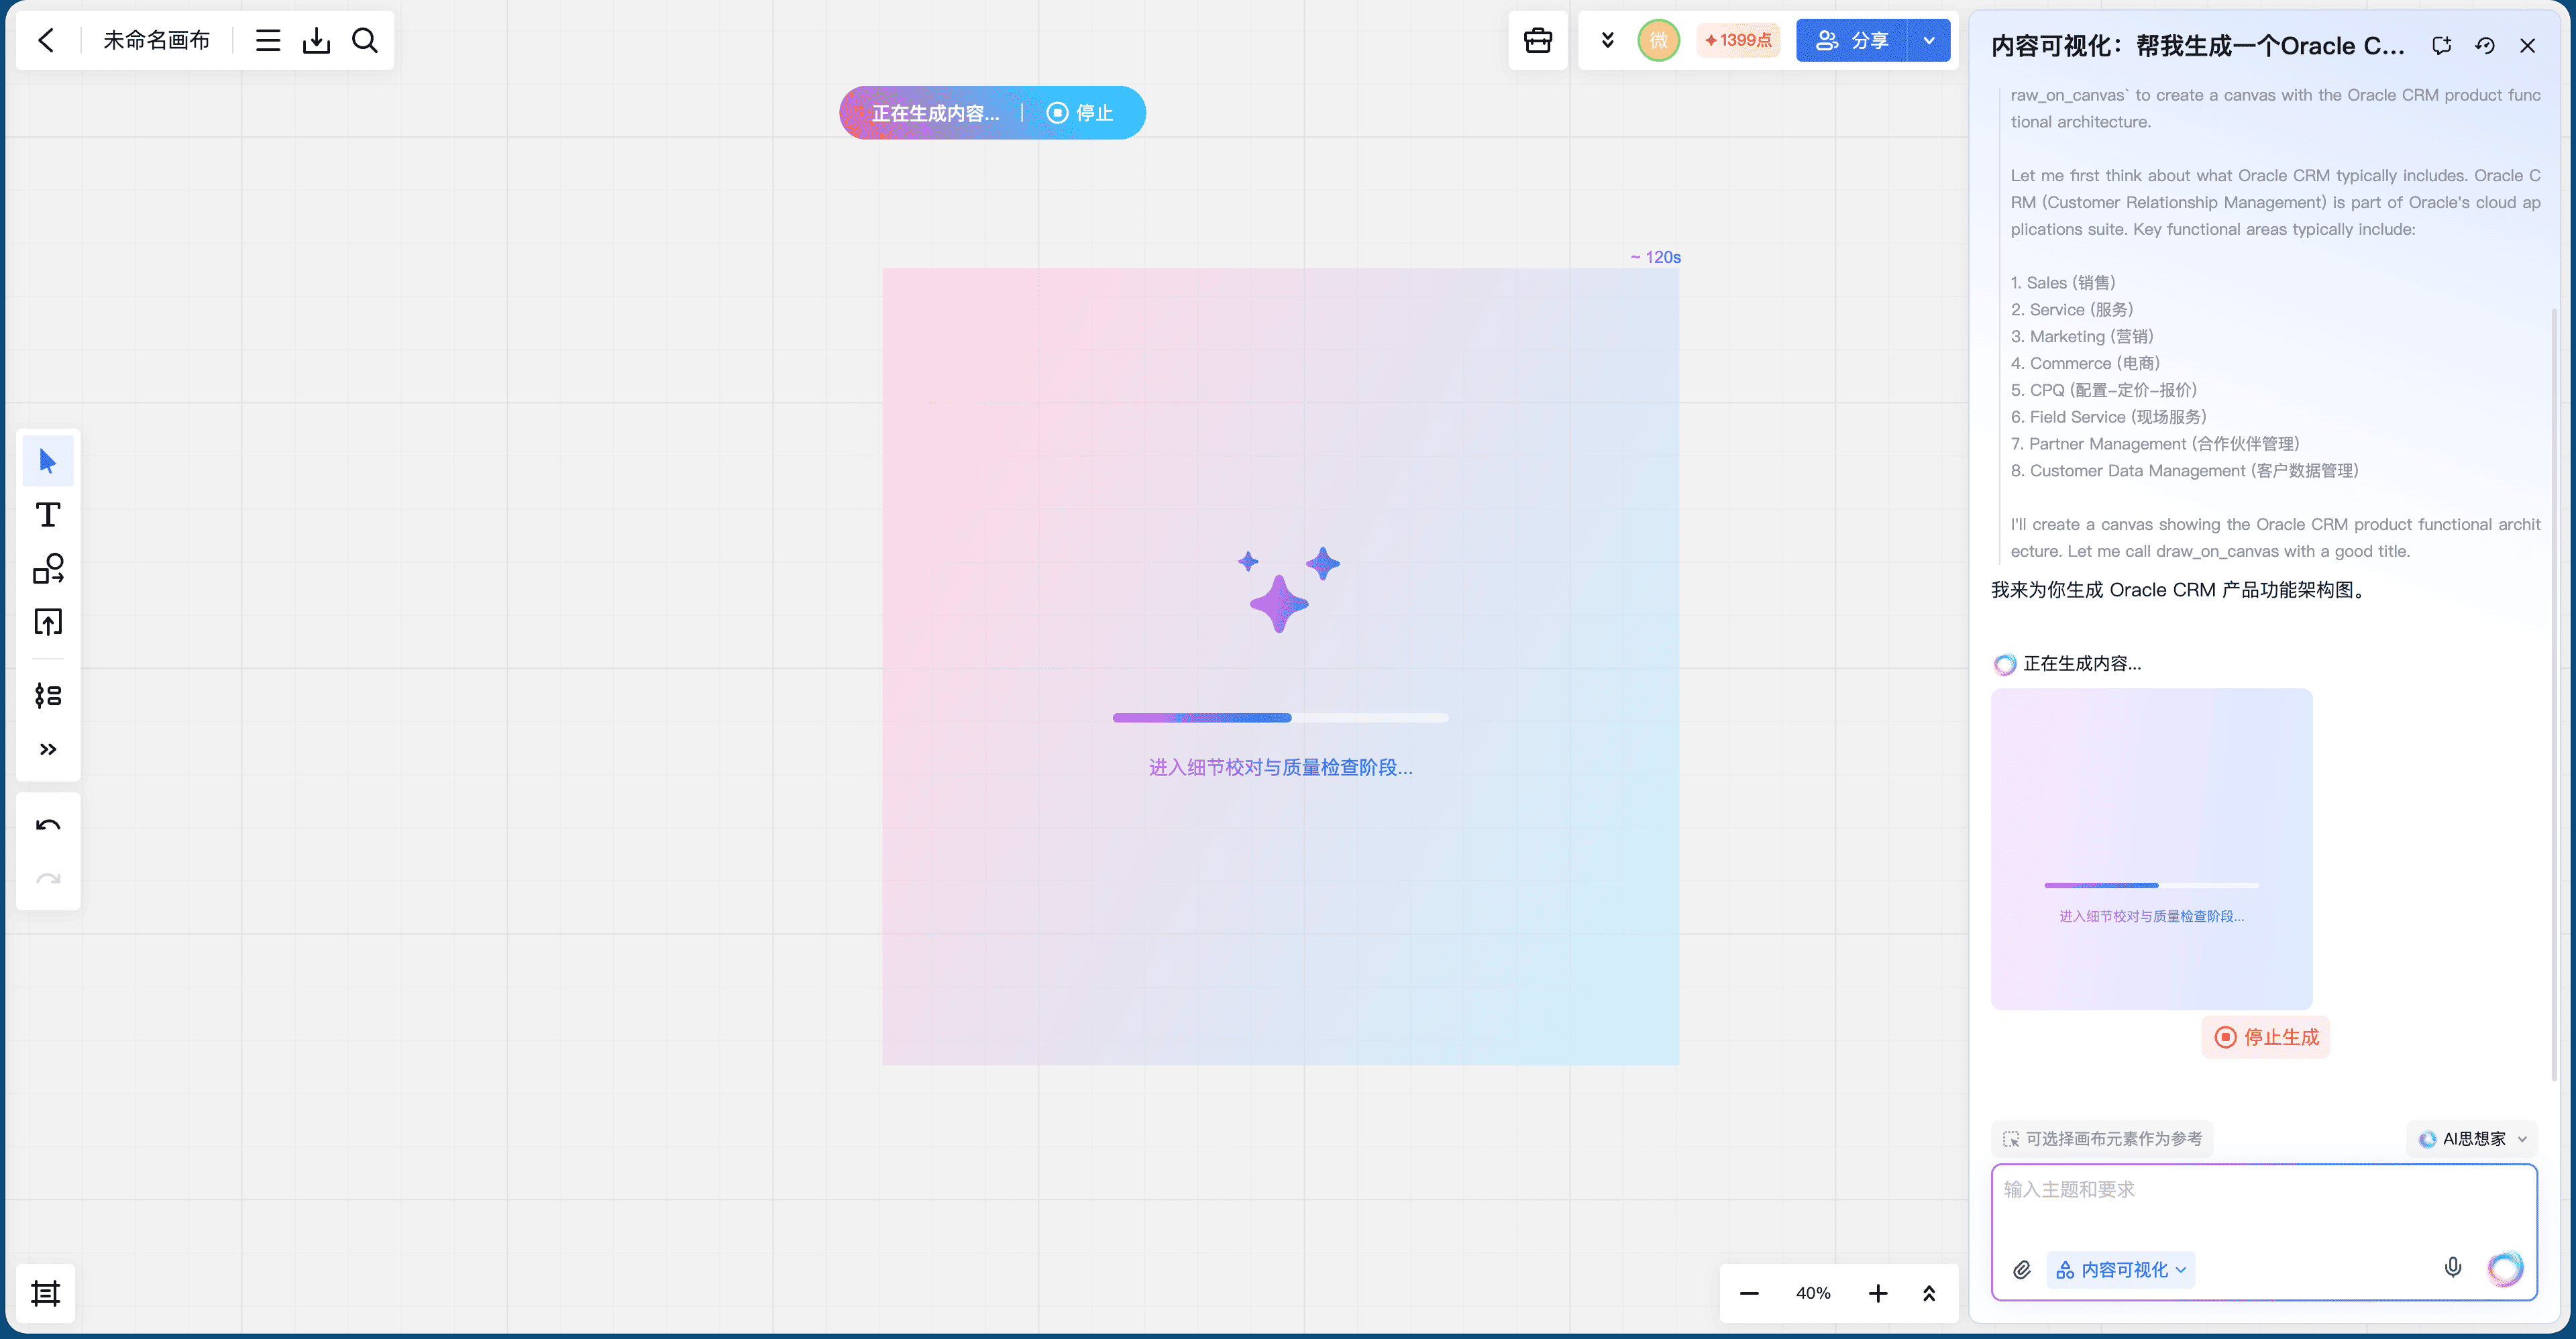
Task: Click the ~ 120s time estimate label
Action: (x=1656, y=257)
